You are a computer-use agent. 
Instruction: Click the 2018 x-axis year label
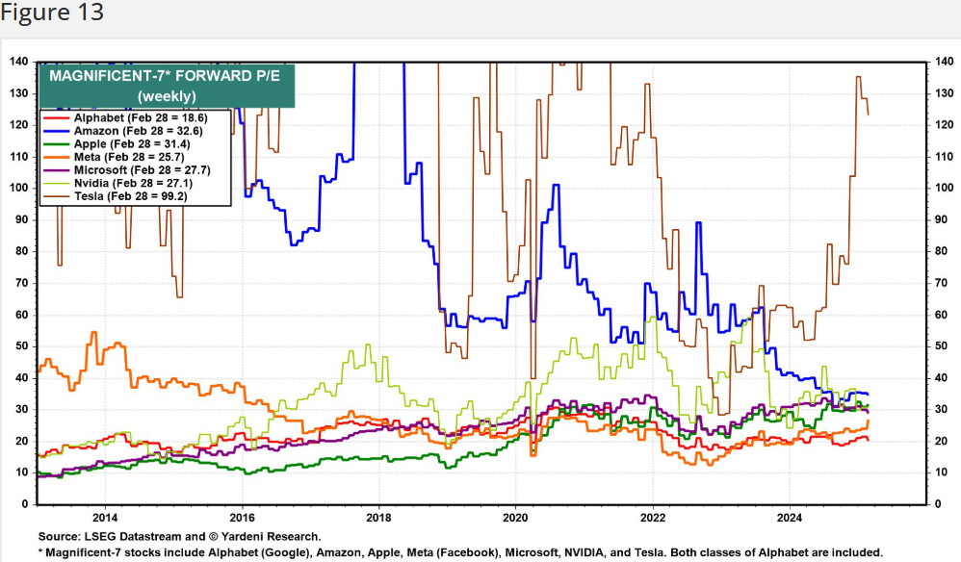tap(378, 516)
